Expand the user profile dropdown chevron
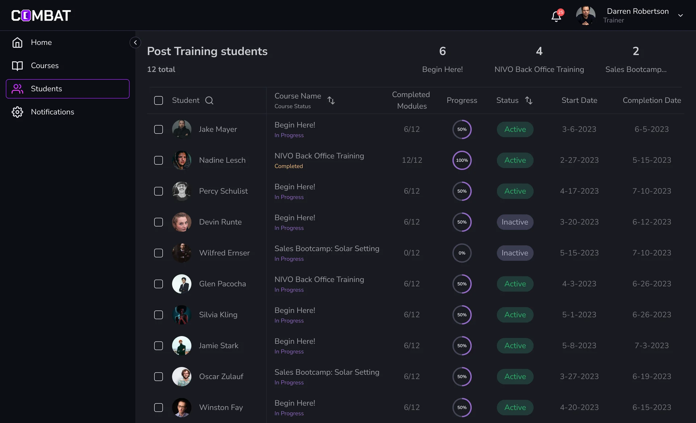 click(x=680, y=16)
